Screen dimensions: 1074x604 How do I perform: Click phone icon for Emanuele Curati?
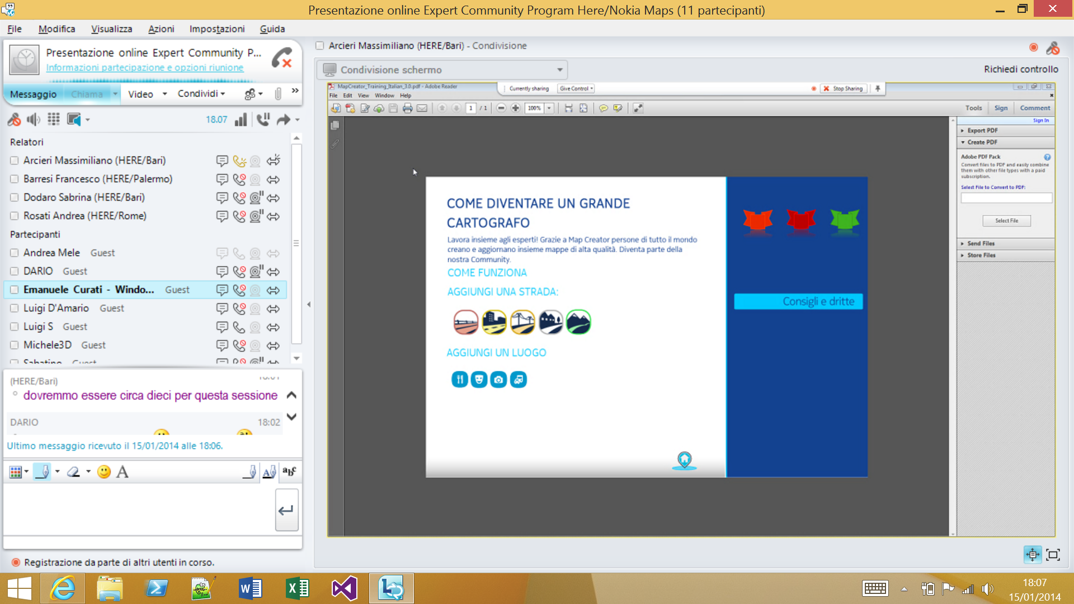(x=239, y=290)
